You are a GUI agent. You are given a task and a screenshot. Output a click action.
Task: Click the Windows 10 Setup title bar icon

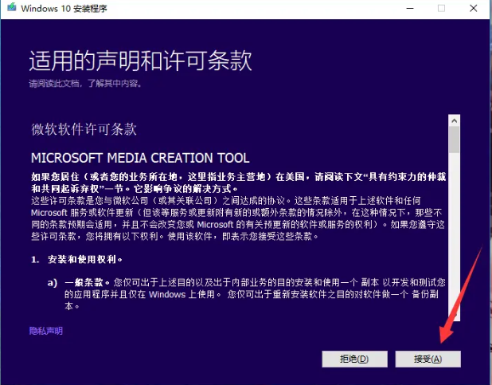point(12,7)
